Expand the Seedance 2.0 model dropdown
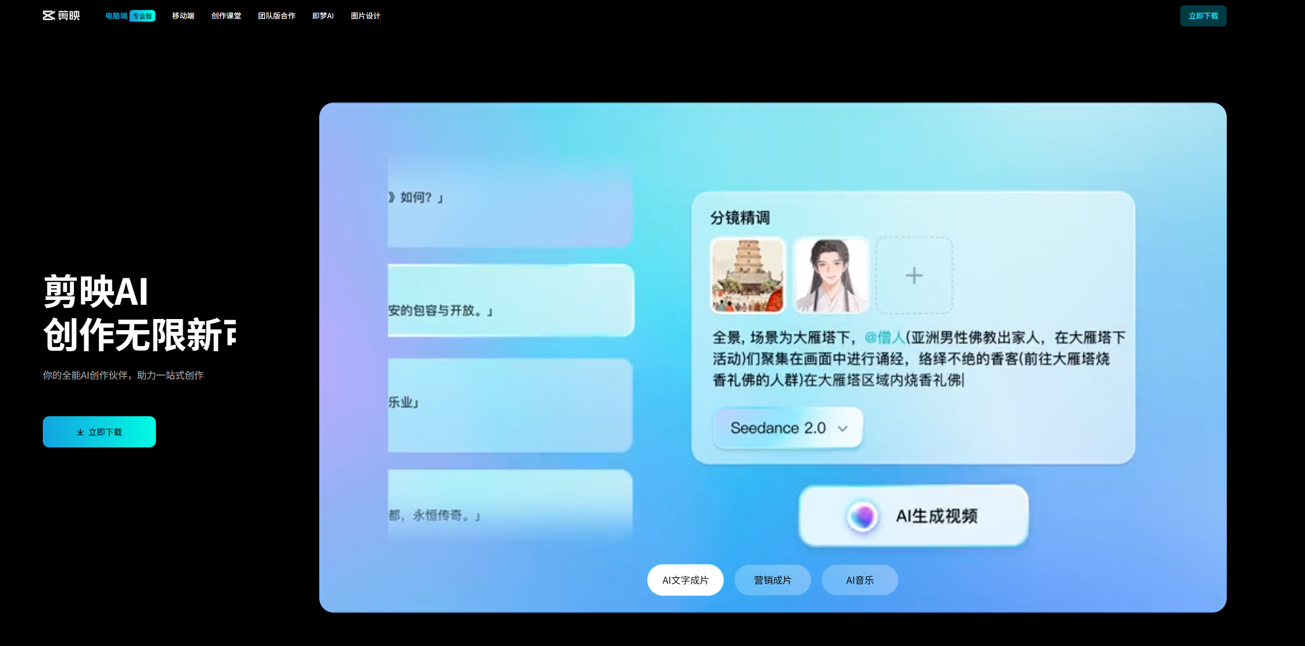The image size is (1305, 646). (788, 428)
